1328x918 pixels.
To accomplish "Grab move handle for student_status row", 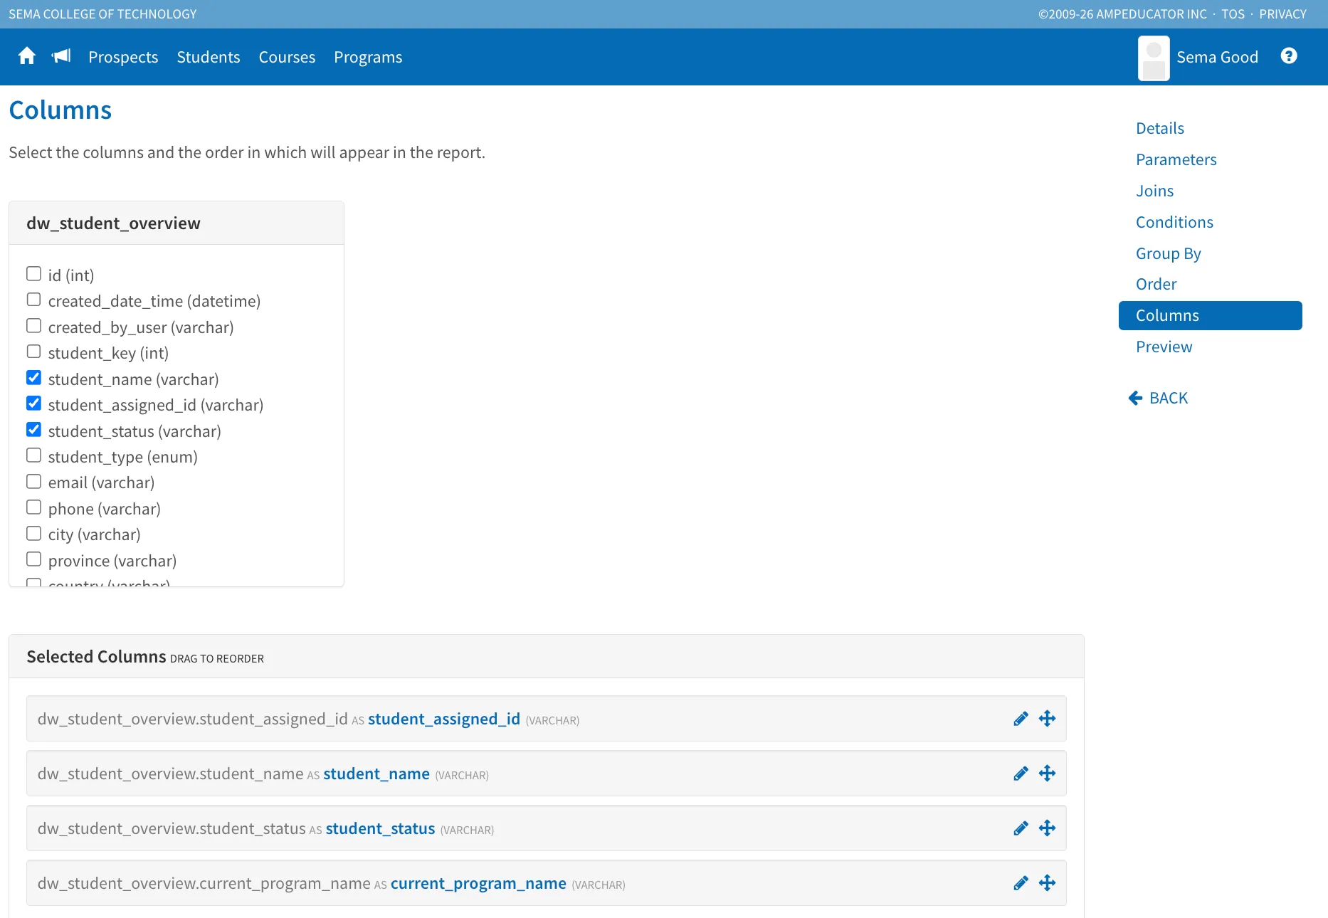I will pyautogui.click(x=1047, y=828).
